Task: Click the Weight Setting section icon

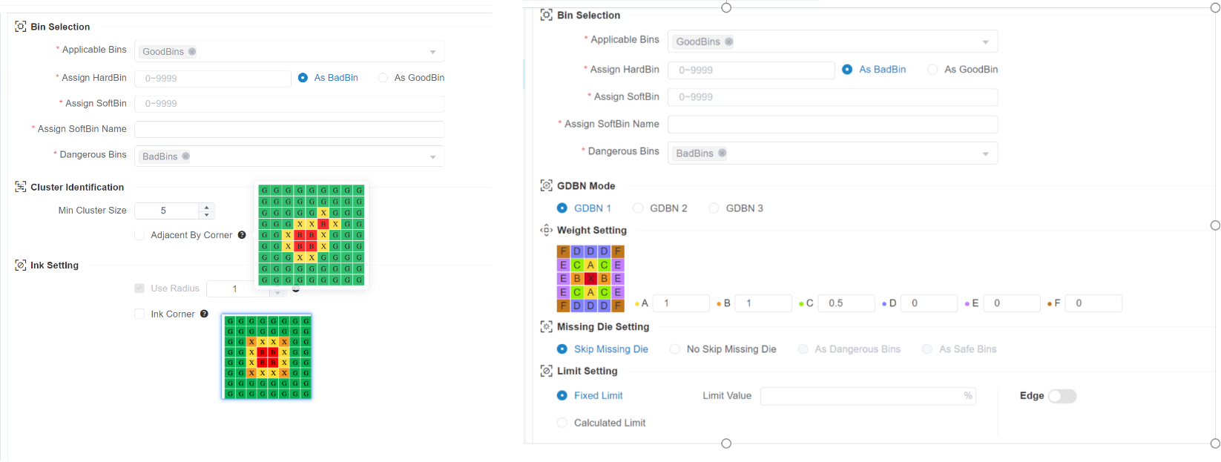Action: click(547, 230)
